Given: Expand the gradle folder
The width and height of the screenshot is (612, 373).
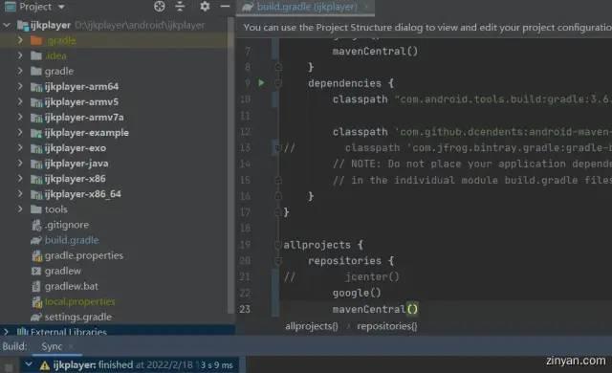Looking at the screenshot, I should 20,71.
